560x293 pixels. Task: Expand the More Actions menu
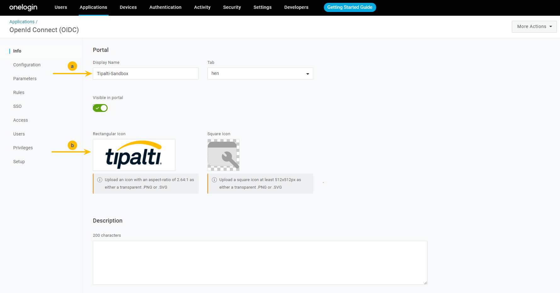[534, 27]
